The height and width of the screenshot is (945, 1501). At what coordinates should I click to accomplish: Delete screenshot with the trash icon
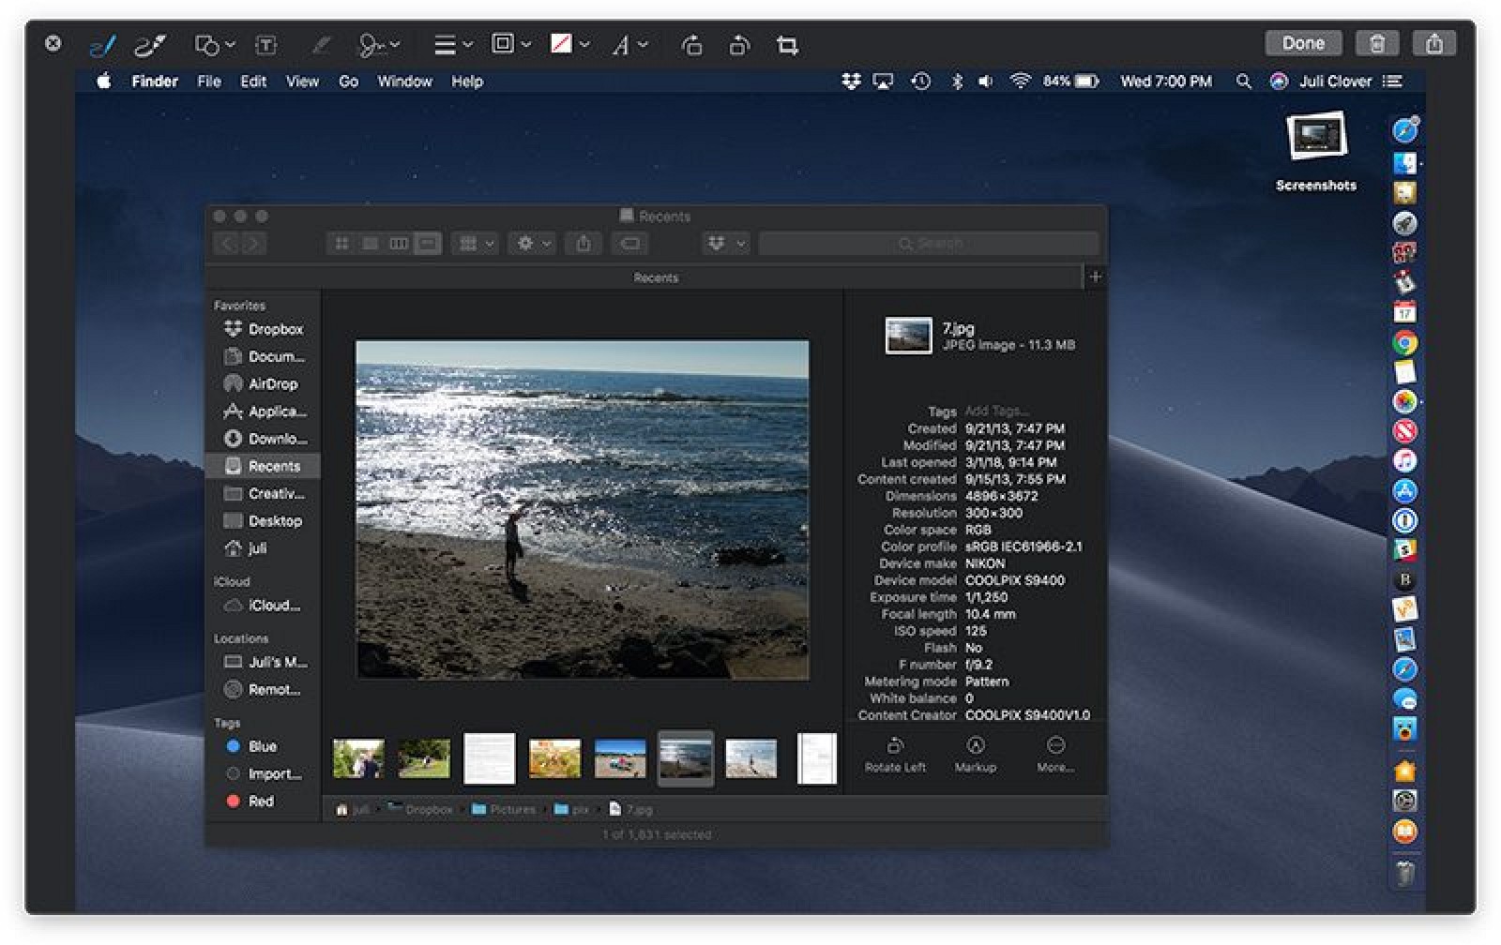point(1377,43)
